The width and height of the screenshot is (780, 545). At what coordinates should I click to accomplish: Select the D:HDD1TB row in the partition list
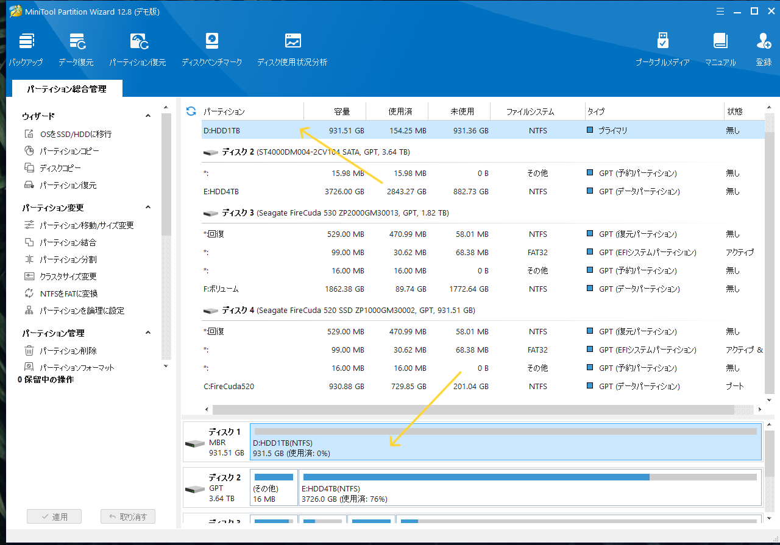(483, 130)
